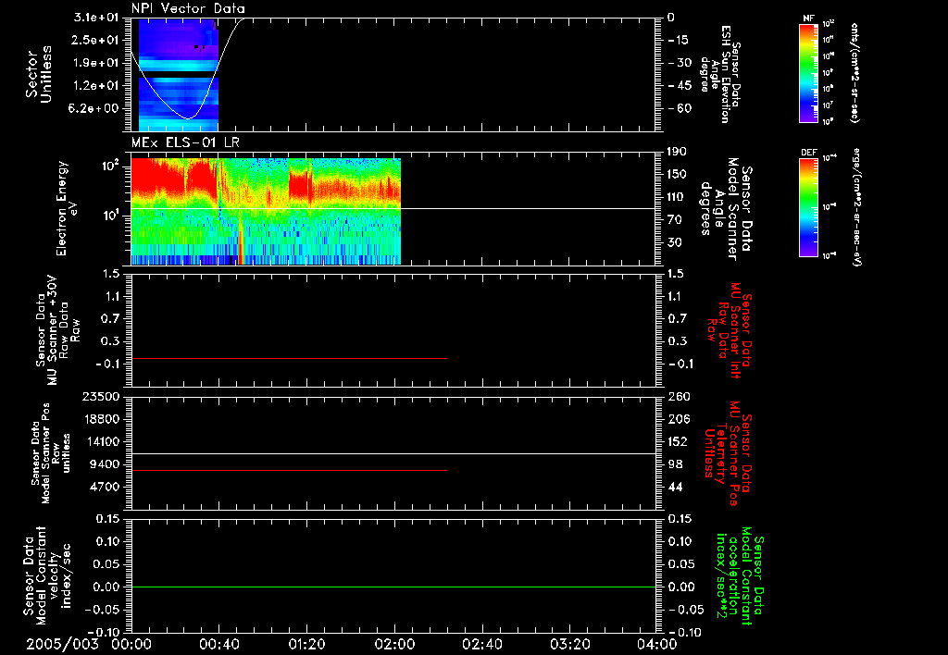Image resolution: width=948 pixels, height=655 pixels.
Task: Click the ELS electron energy spectrogram
Action: point(266,212)
